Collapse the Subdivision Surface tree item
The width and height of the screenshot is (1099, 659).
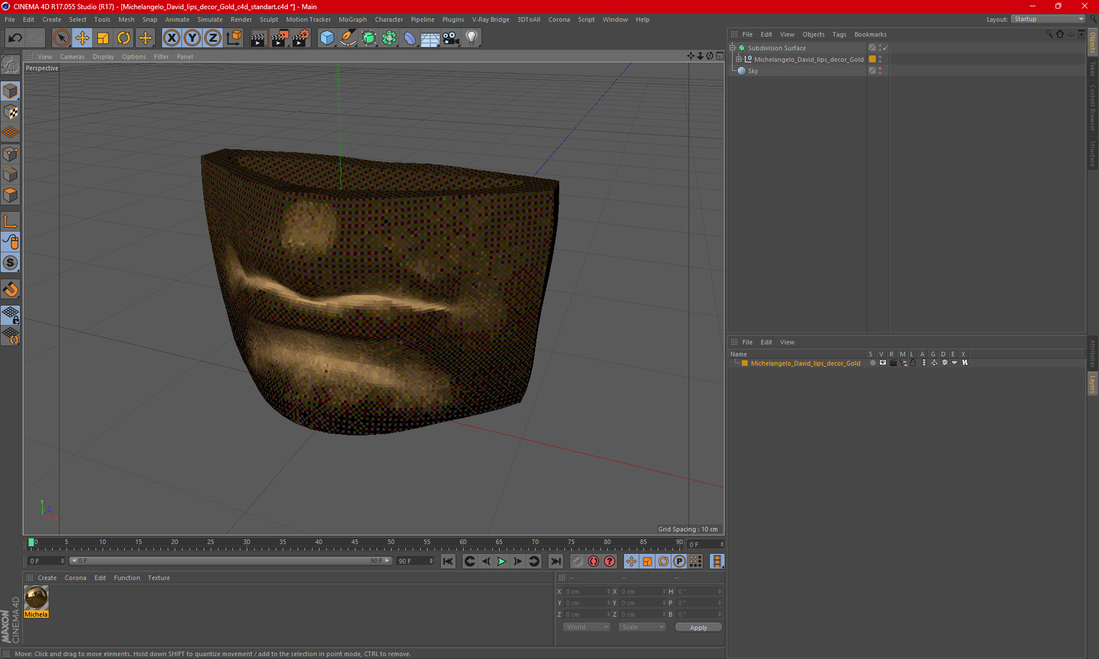733,48
